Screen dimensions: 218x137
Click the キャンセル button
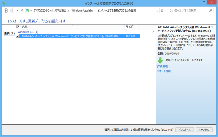(x=204, y=130)
